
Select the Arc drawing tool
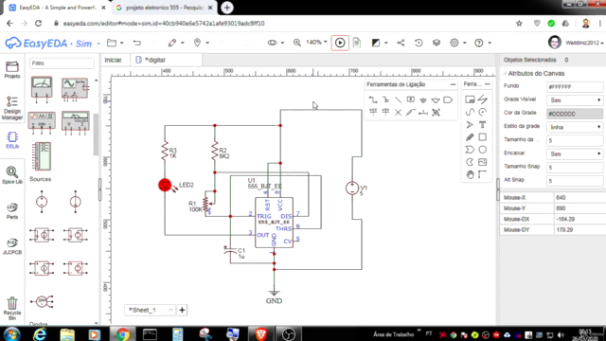(x=482, y=112)
